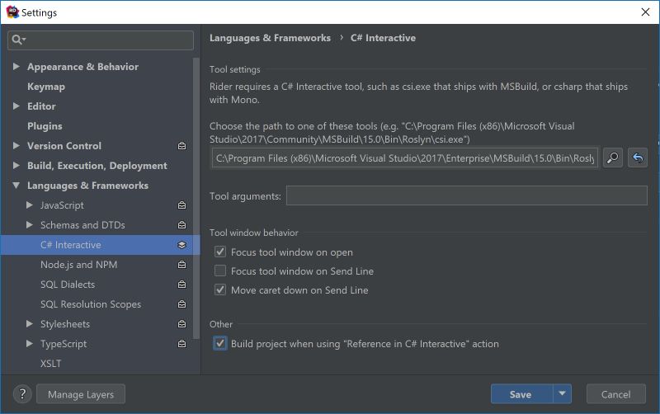660x414 pixels.
Task: Uncheck Move caret down on Send Line
Action: click(x=220, y=289)
